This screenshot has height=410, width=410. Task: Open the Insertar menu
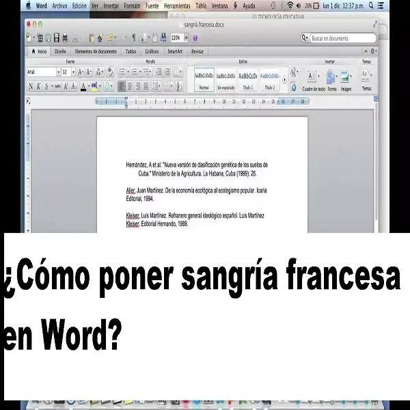click(111, 5)
